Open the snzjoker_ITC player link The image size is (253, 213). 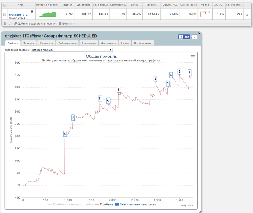18,15
